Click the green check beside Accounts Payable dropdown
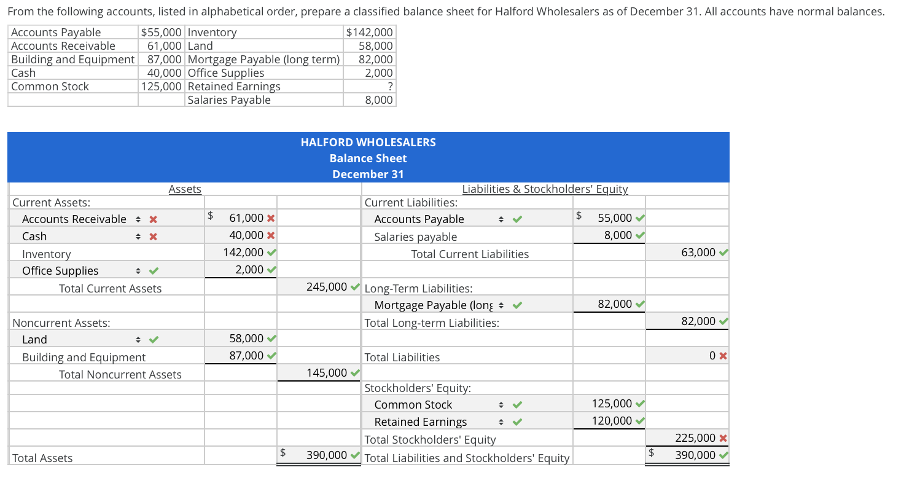The height and width of the screenshot is (494, 920). coord(518,219)
